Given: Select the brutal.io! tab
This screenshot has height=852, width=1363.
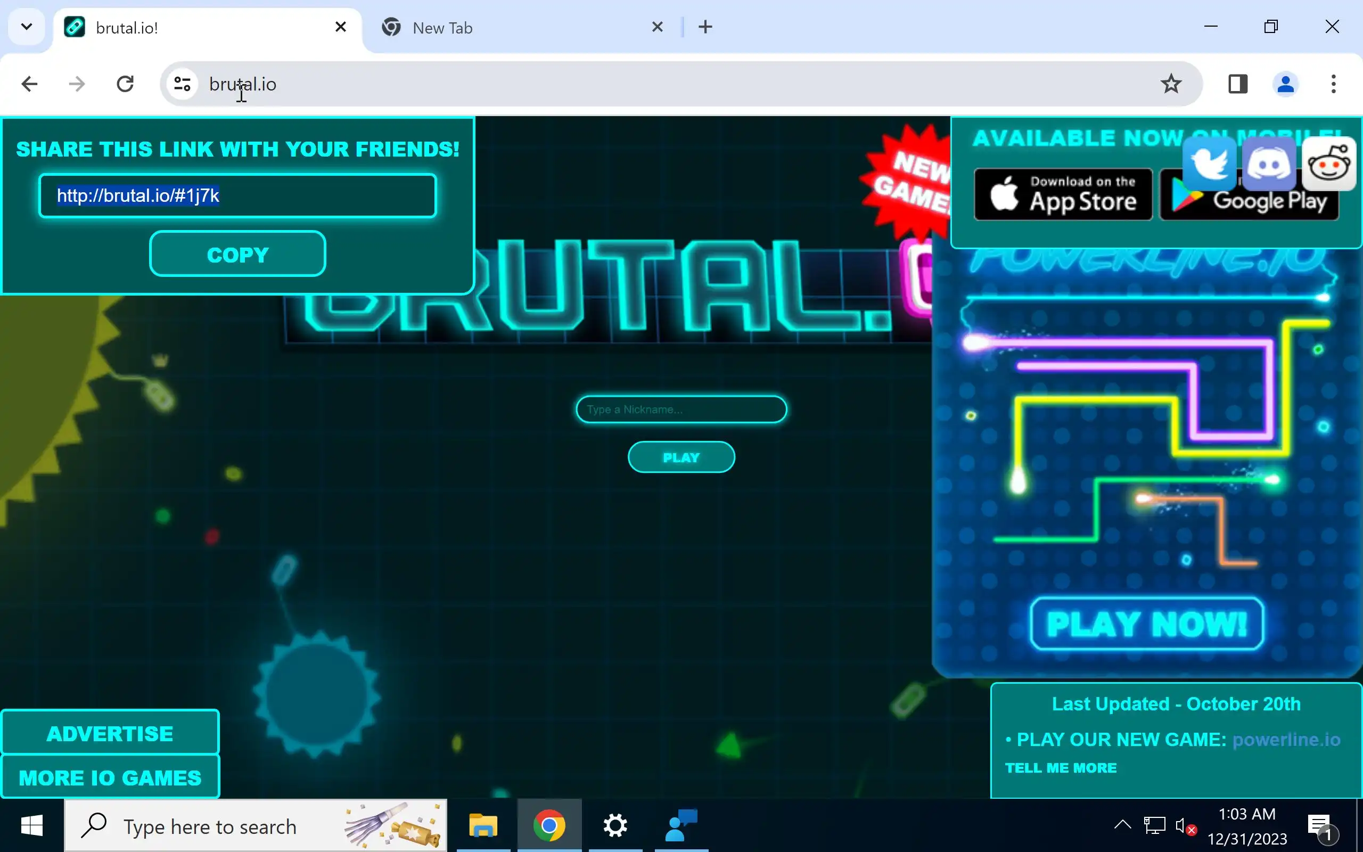Looking at the screenshot, I should (x=127, y=28).
